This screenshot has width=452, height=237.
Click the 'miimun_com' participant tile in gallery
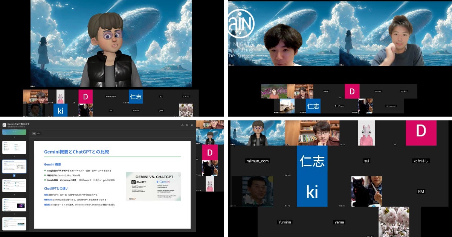click(258, 161)
